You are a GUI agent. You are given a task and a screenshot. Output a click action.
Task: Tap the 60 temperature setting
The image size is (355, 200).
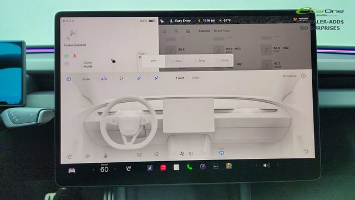tap(104, 169)
